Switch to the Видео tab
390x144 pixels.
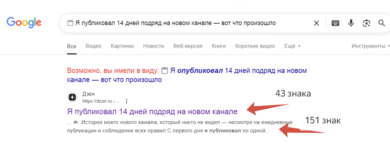point(93,46)
